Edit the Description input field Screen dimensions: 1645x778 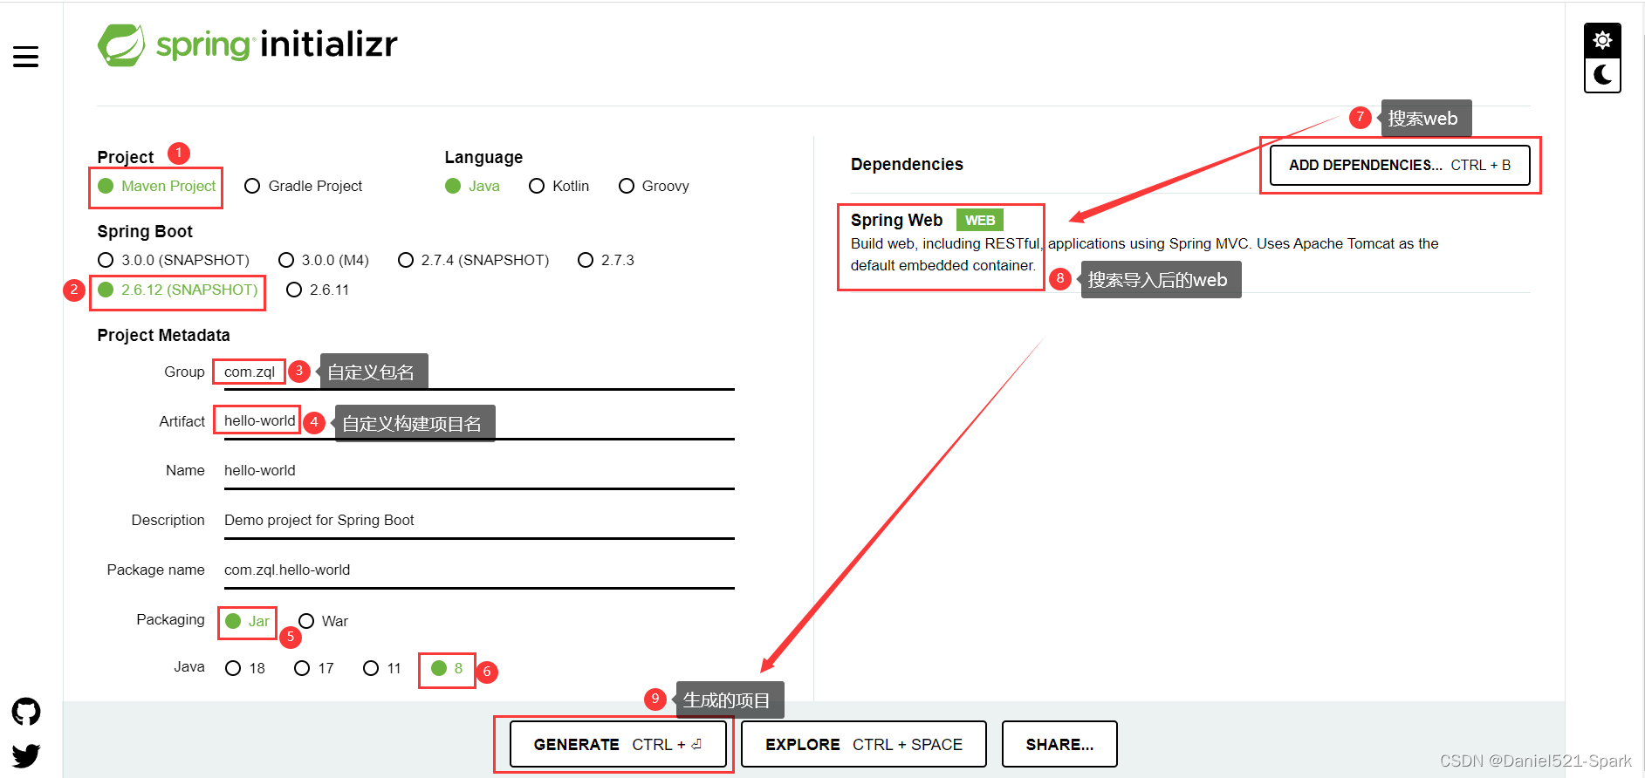pyautogui.click(x=479, y=521)
